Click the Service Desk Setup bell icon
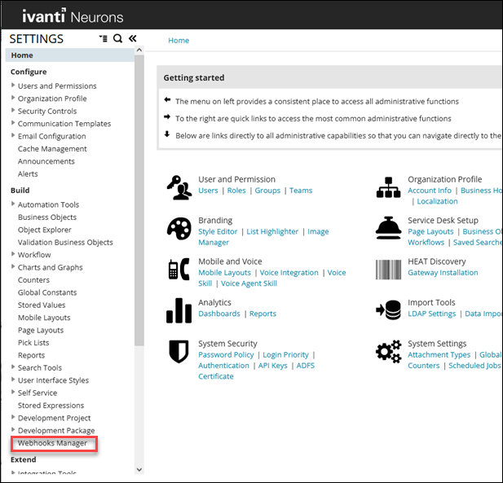This screenshot has width=503, height=483. (388, 227)
